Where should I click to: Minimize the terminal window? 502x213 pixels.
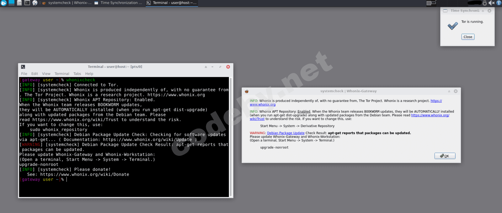(212, 67)
